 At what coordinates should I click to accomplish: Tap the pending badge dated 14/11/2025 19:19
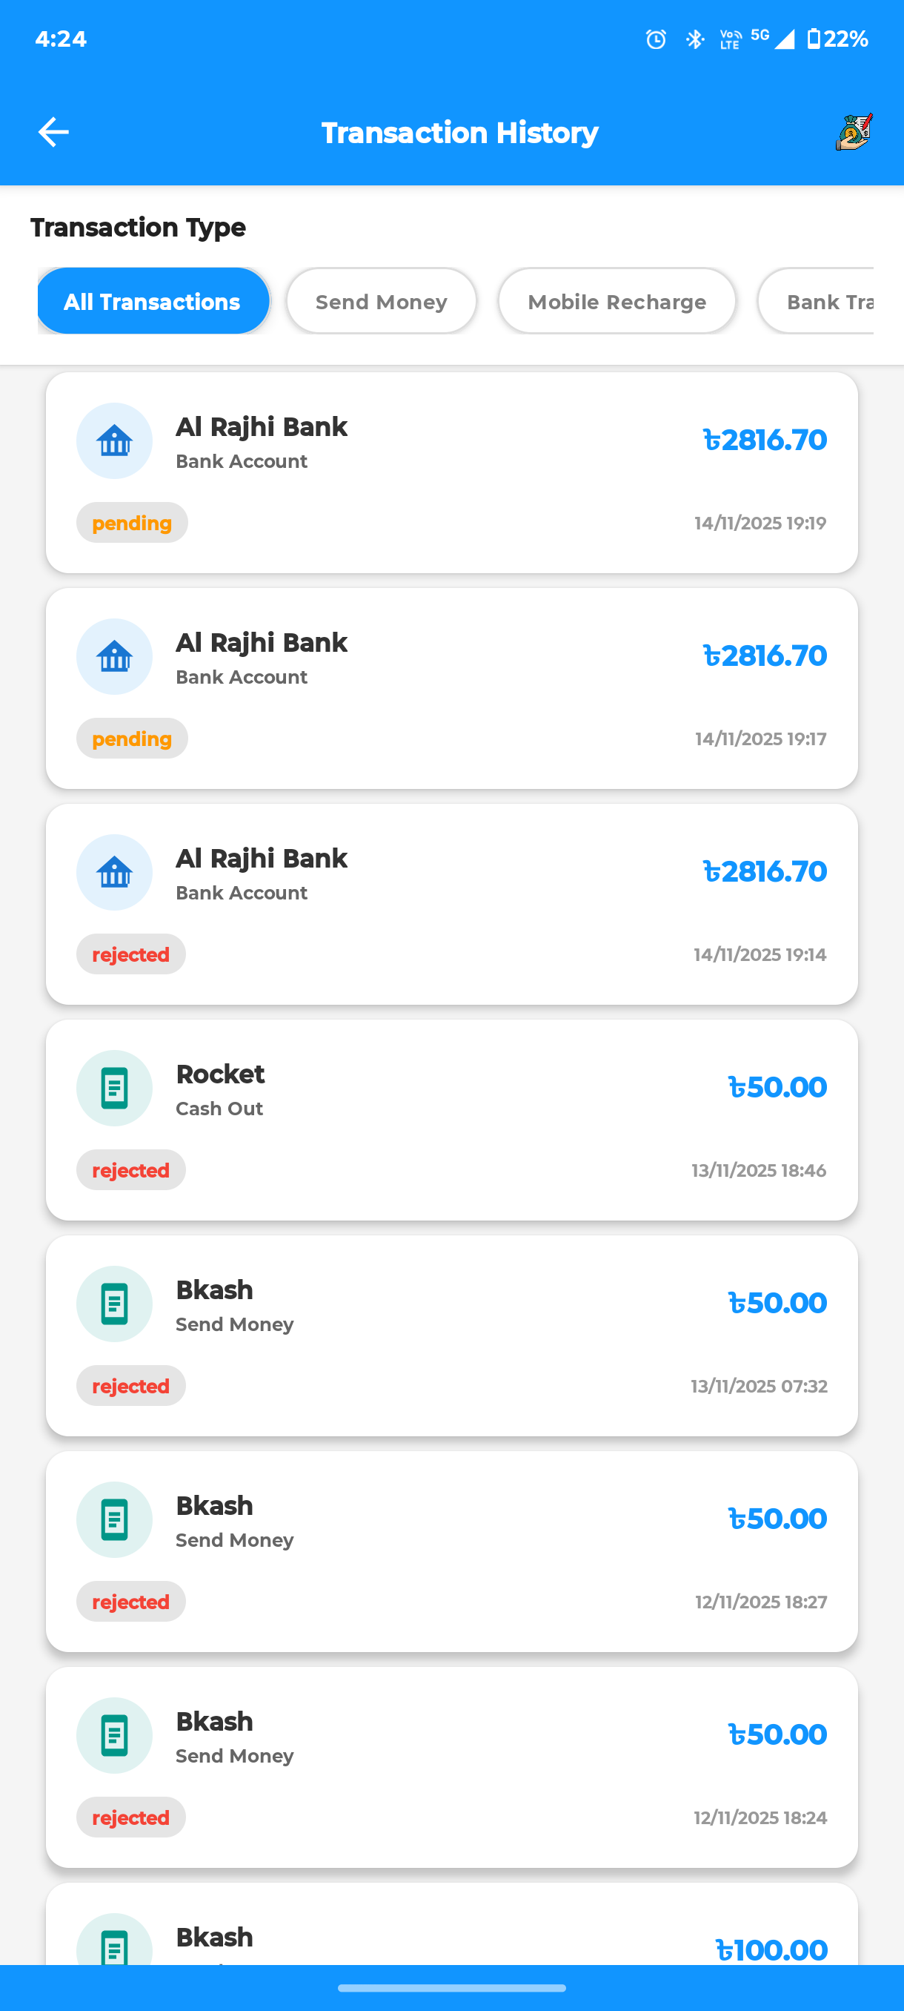(132, 523)
